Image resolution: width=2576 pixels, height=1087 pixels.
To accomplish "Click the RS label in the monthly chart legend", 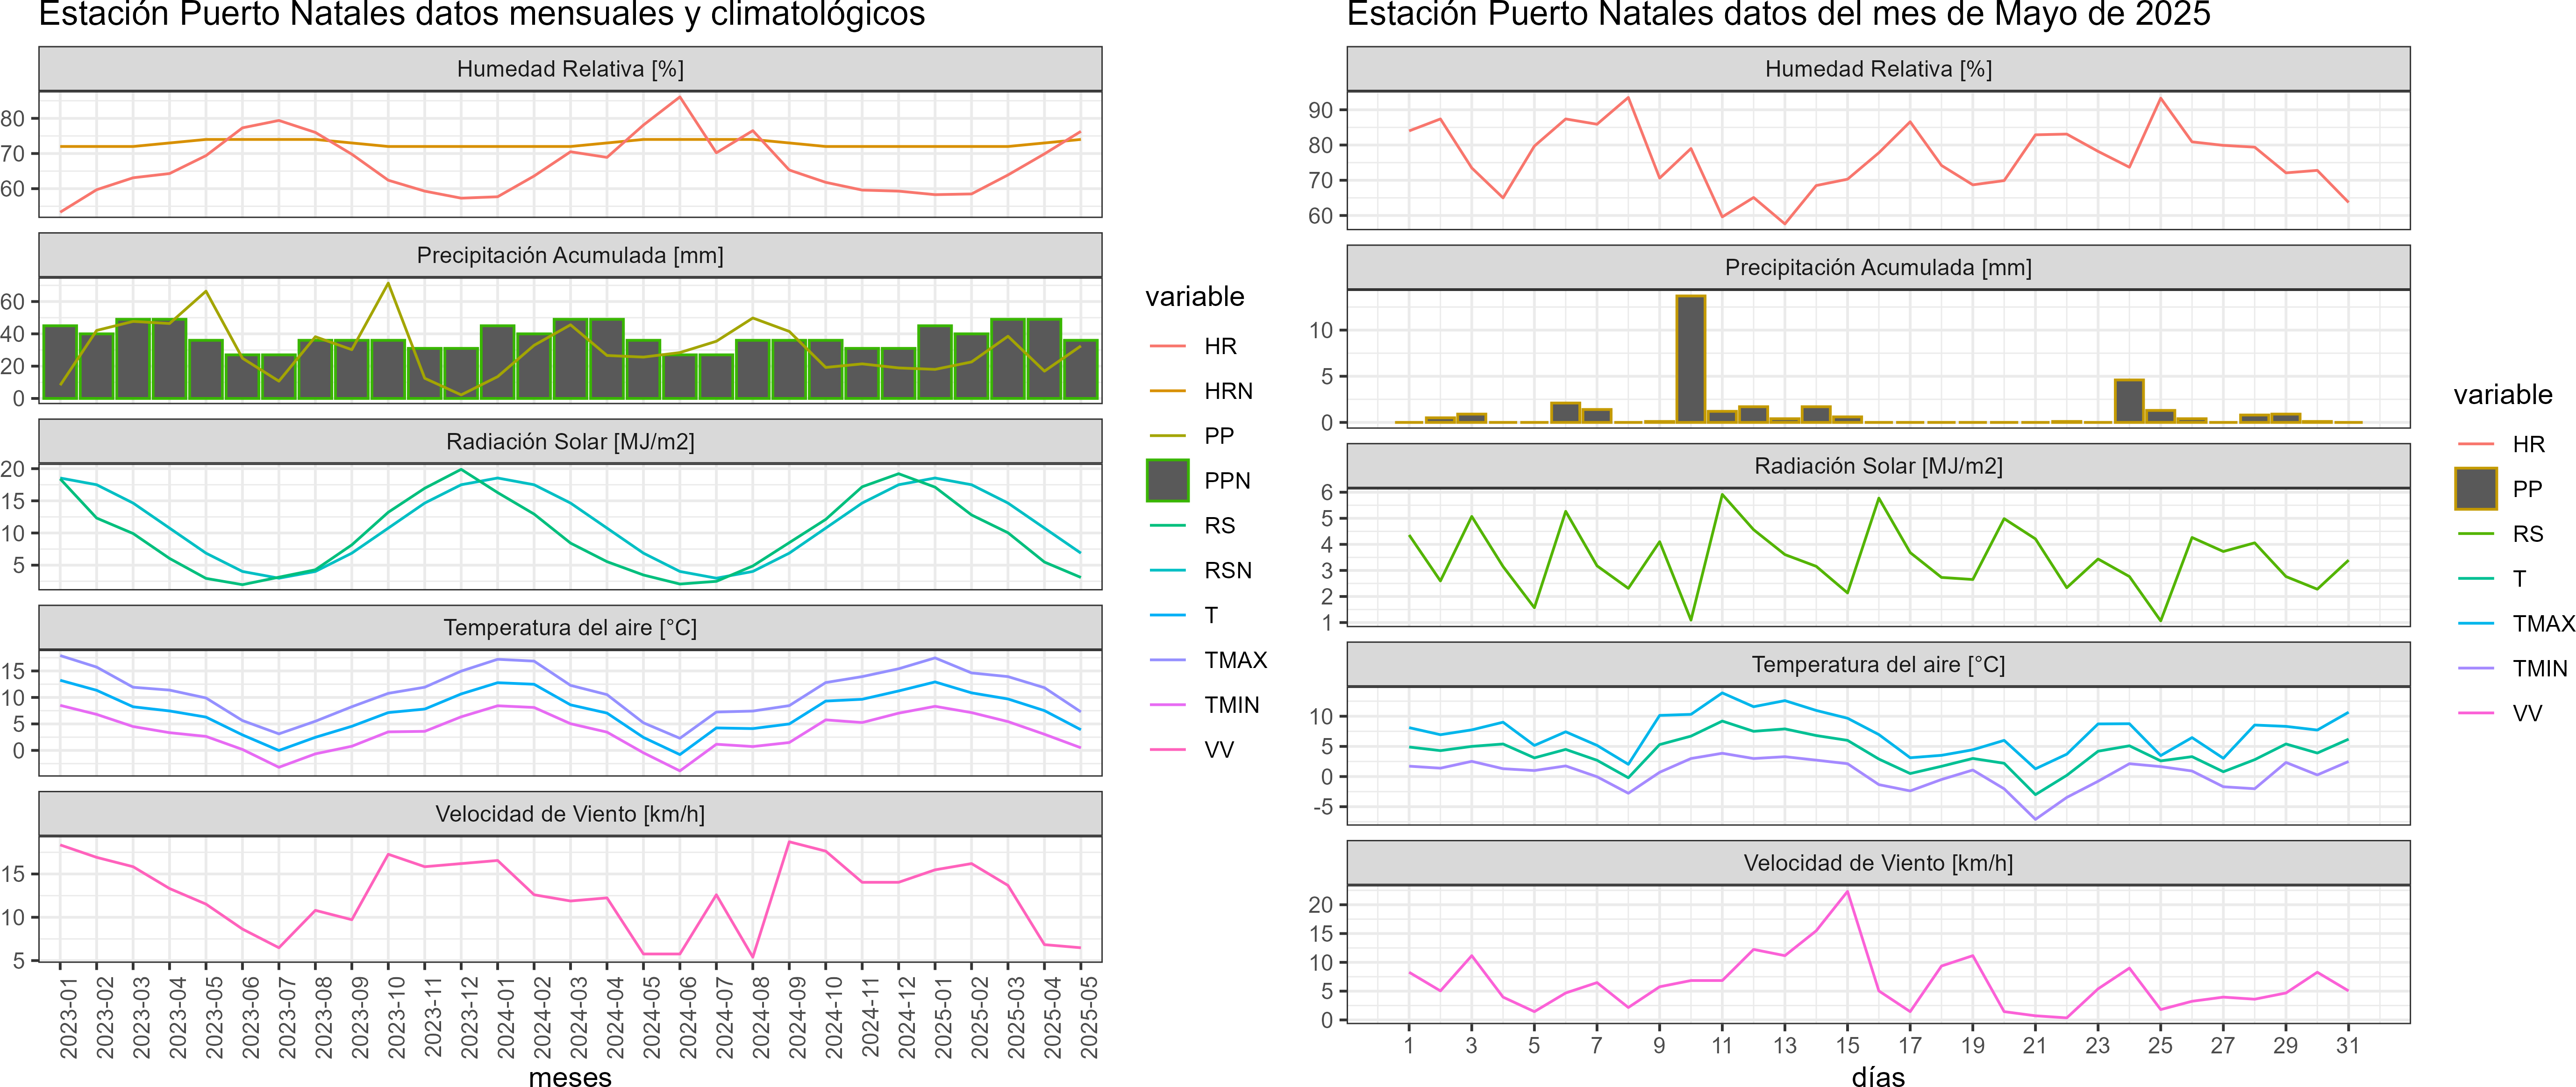I will click(x=1219, y=525).
